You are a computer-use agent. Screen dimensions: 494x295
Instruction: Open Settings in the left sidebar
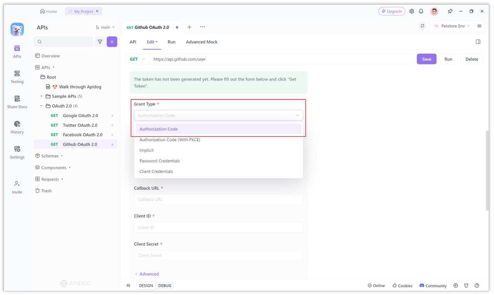click(x=17, y=152)
